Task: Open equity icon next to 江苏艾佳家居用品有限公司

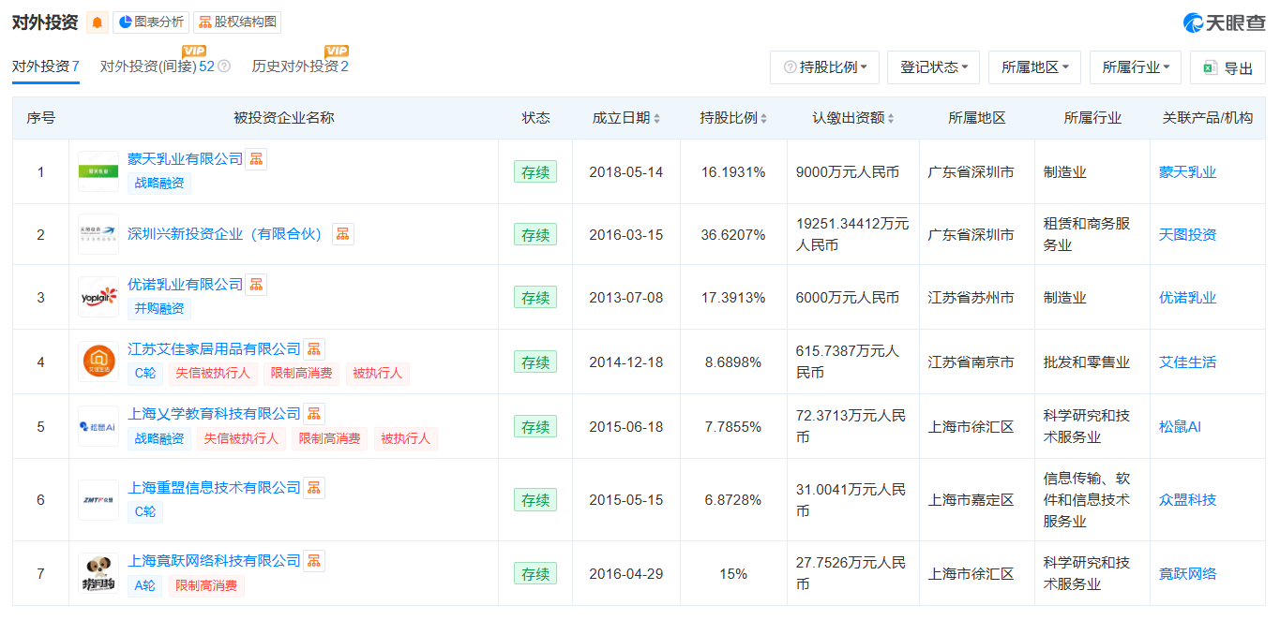Action: [x=314, y=349]
